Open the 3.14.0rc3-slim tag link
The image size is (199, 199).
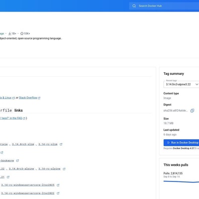pyautogui.click(x=23, y=144)
